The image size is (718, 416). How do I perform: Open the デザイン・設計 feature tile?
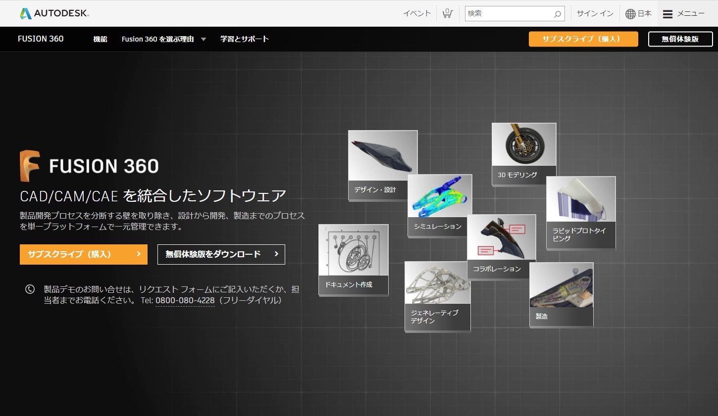click(383, 165)
